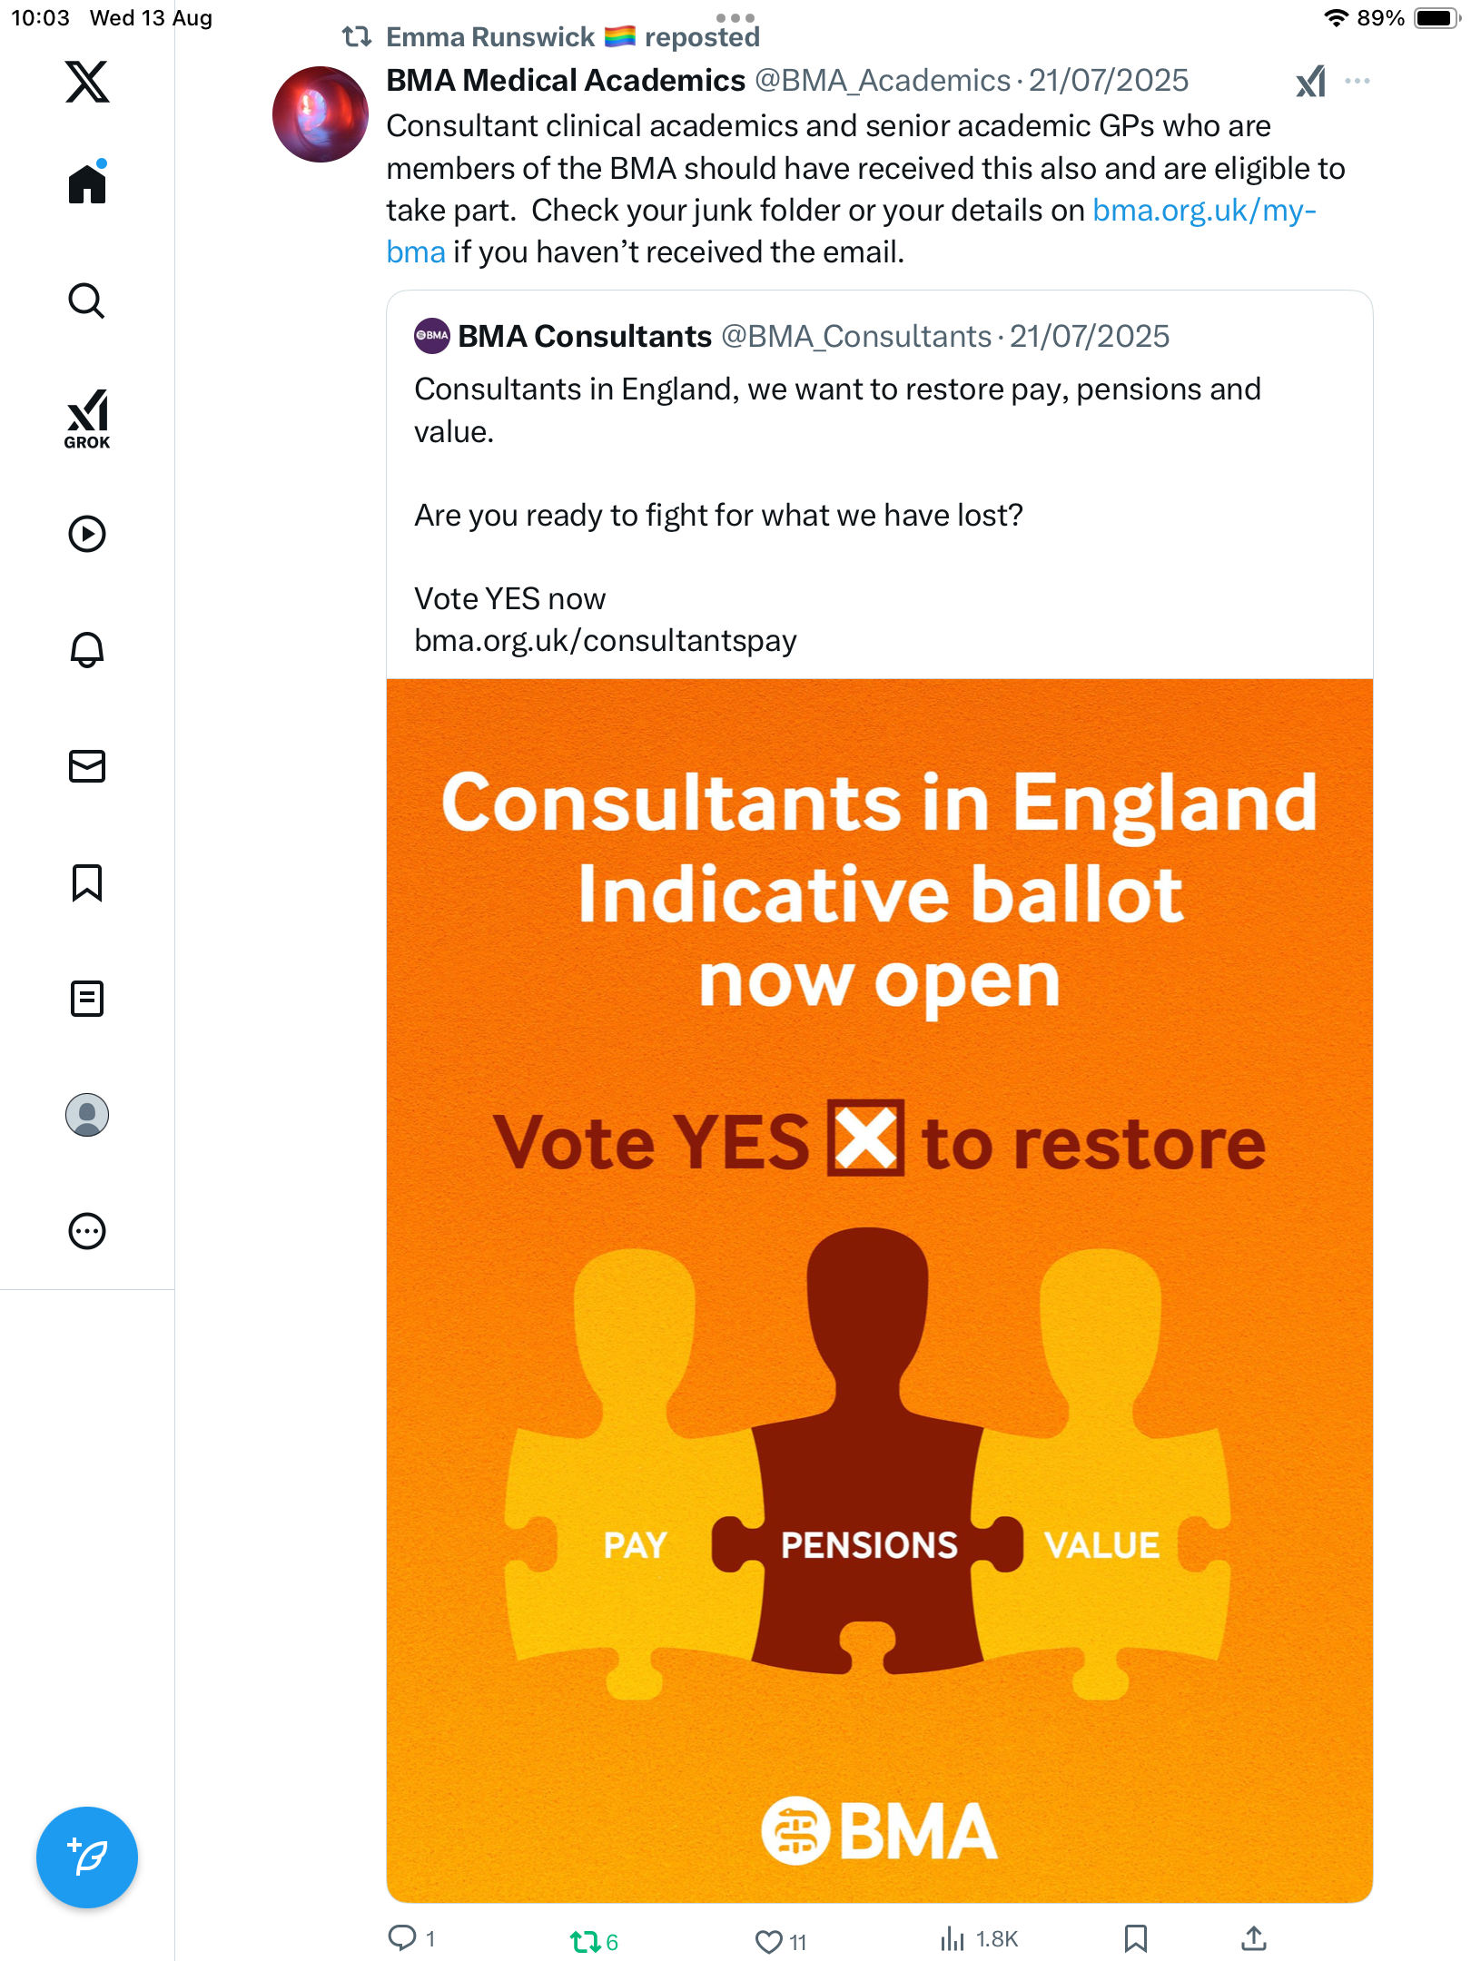Open the orange Indicative ballot image
Viewport: 1471px width, 1961px height.
[879, 1289]
